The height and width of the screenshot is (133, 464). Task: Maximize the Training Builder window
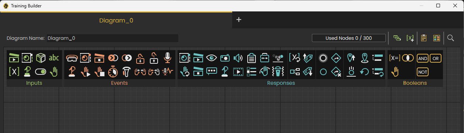pyautogui.click(x=438, y=6)
